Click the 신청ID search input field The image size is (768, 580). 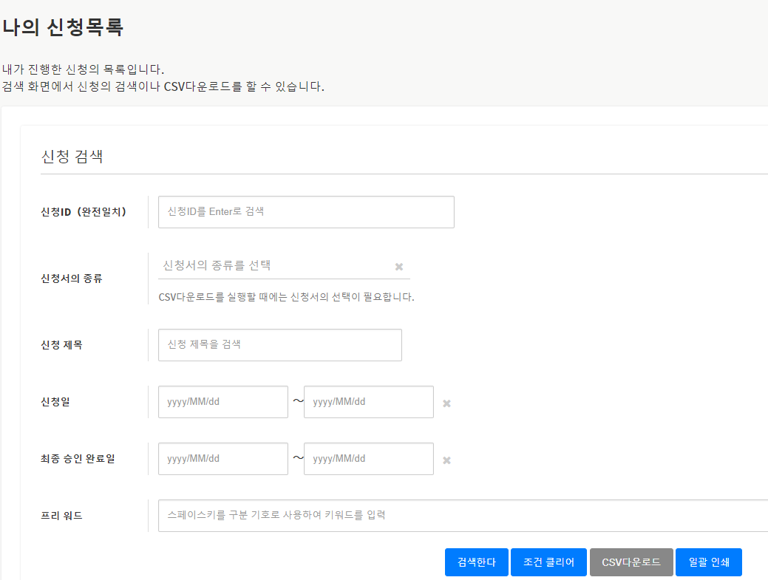click(306, 212)
